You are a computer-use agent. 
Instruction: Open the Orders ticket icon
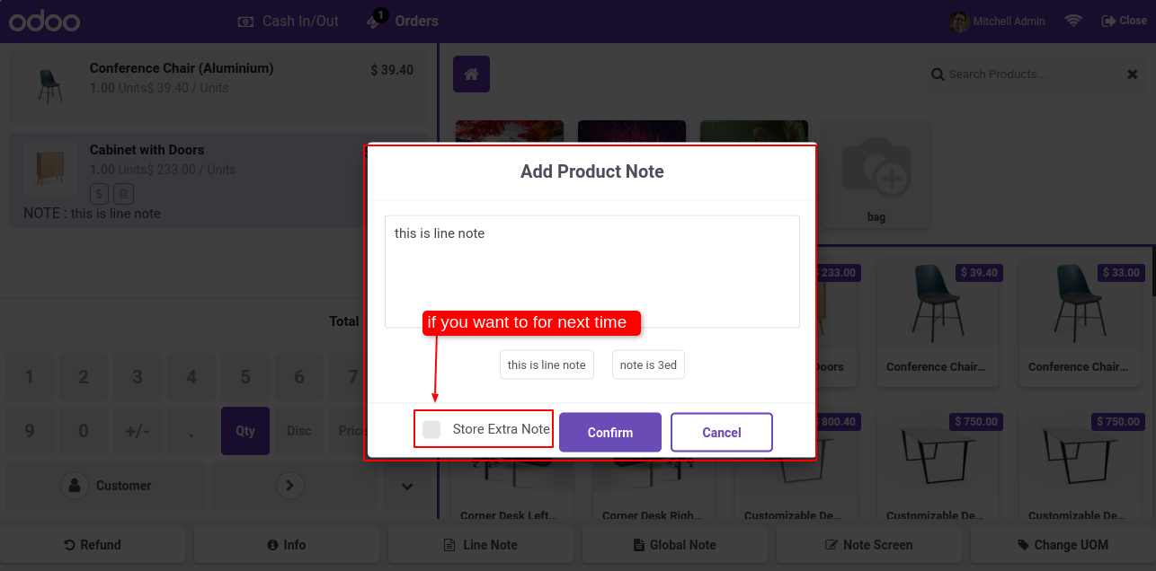[375, 21]
